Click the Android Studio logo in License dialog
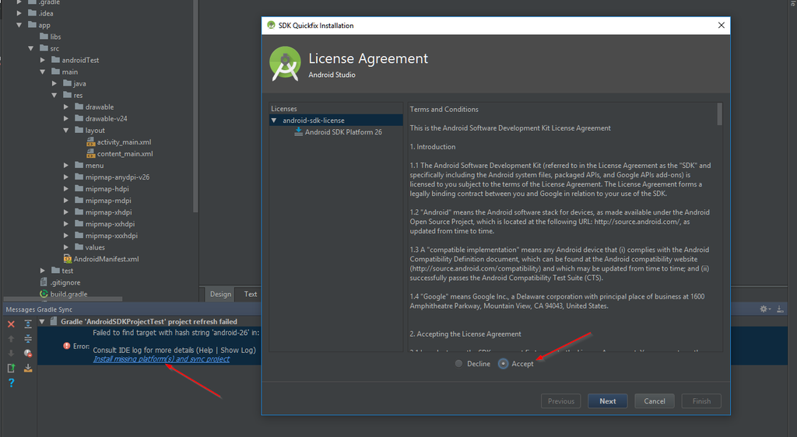The width and height of the screenshot is (797, 437). pos(285,64)
